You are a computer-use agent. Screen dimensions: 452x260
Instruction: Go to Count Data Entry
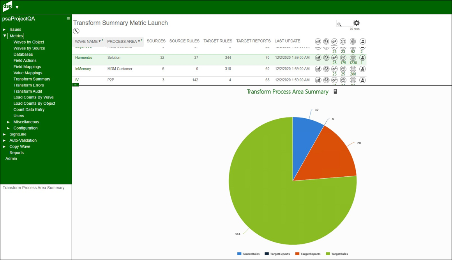(29, 109)
